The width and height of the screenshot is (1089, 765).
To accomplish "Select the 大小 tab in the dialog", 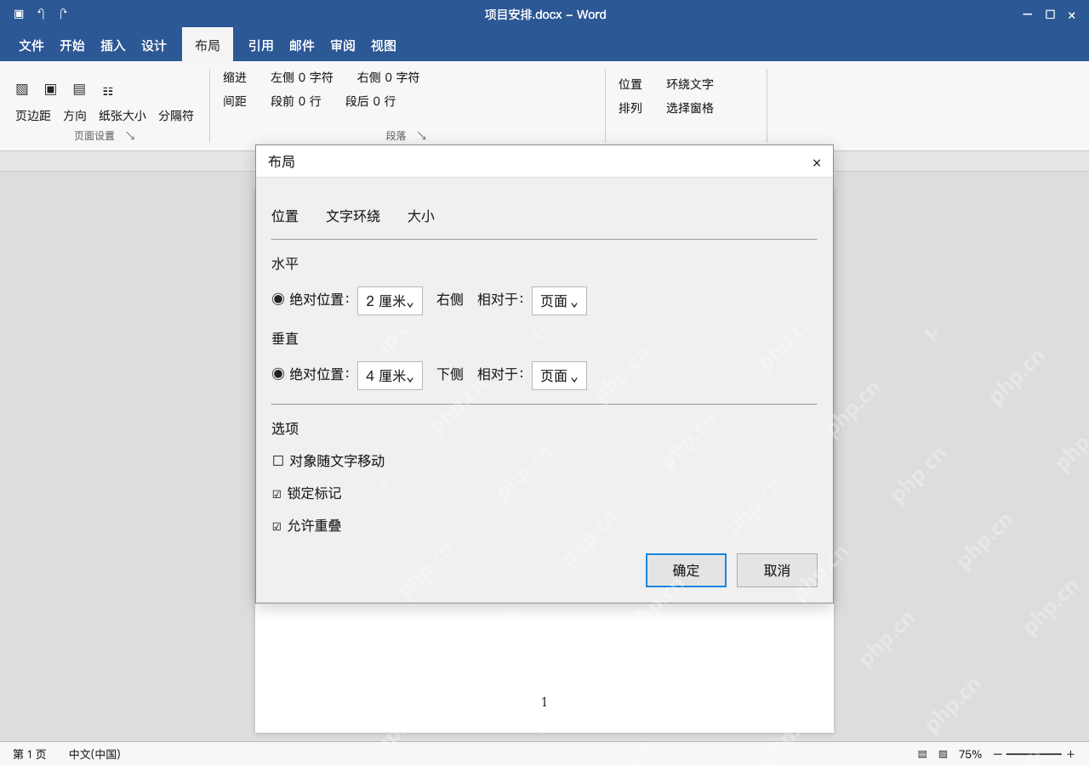I will pos(421,216).
